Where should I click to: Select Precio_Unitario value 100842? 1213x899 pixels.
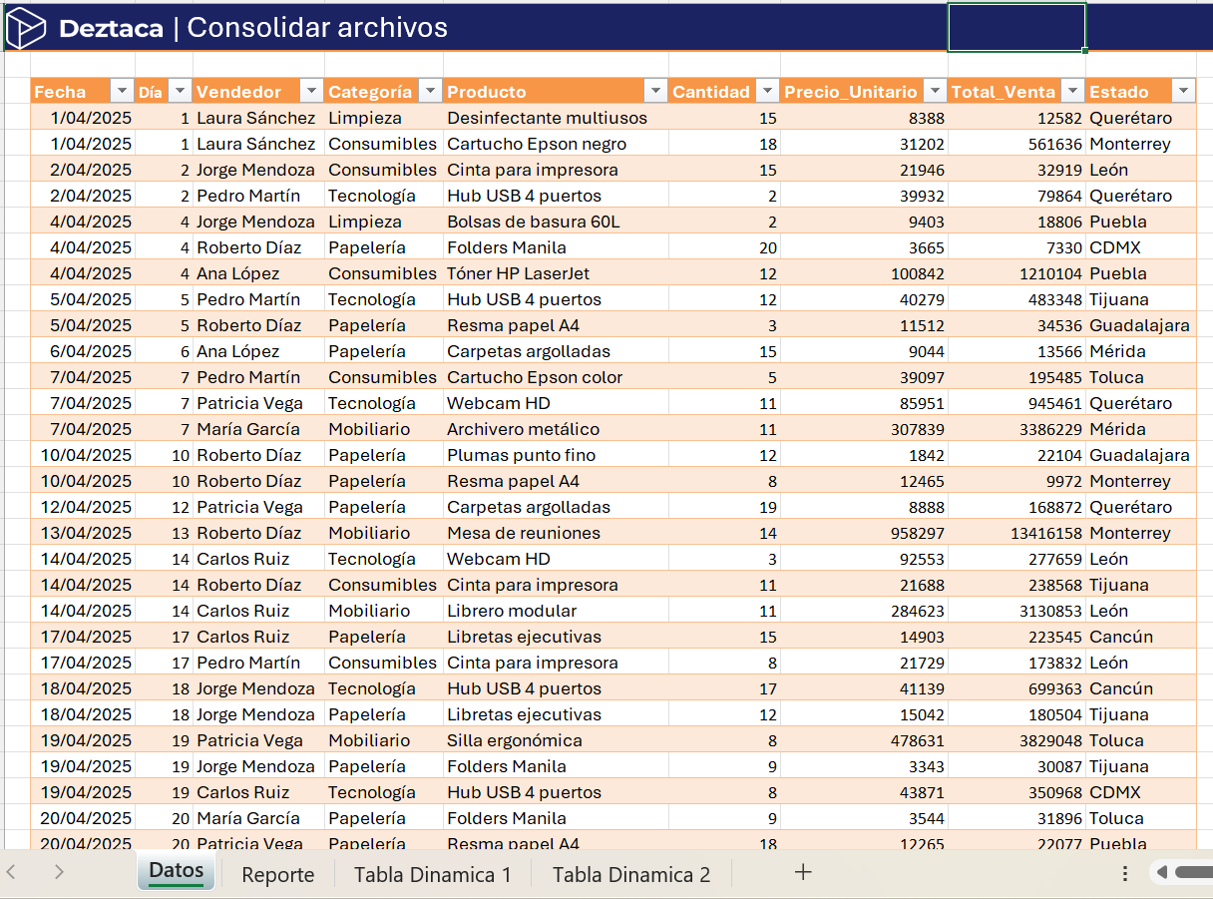point(864,273)
